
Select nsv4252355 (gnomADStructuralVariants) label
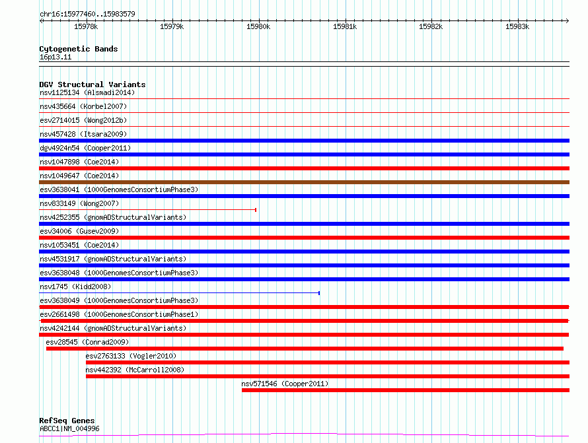tap(113, 217)
